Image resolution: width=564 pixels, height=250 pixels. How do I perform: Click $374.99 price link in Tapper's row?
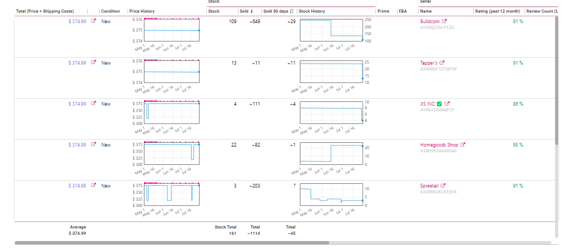point(77,62)
